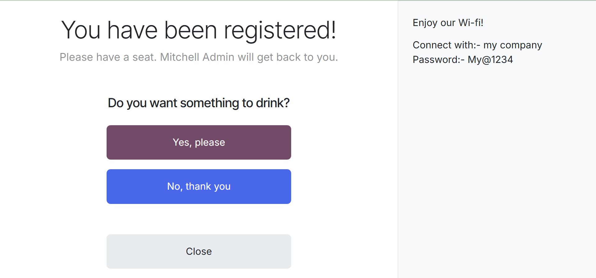The width and height of the screenshot is (596, 278).
Task: Click the "Enjoy our Wi-fi!" text
Action: point(448,23)
